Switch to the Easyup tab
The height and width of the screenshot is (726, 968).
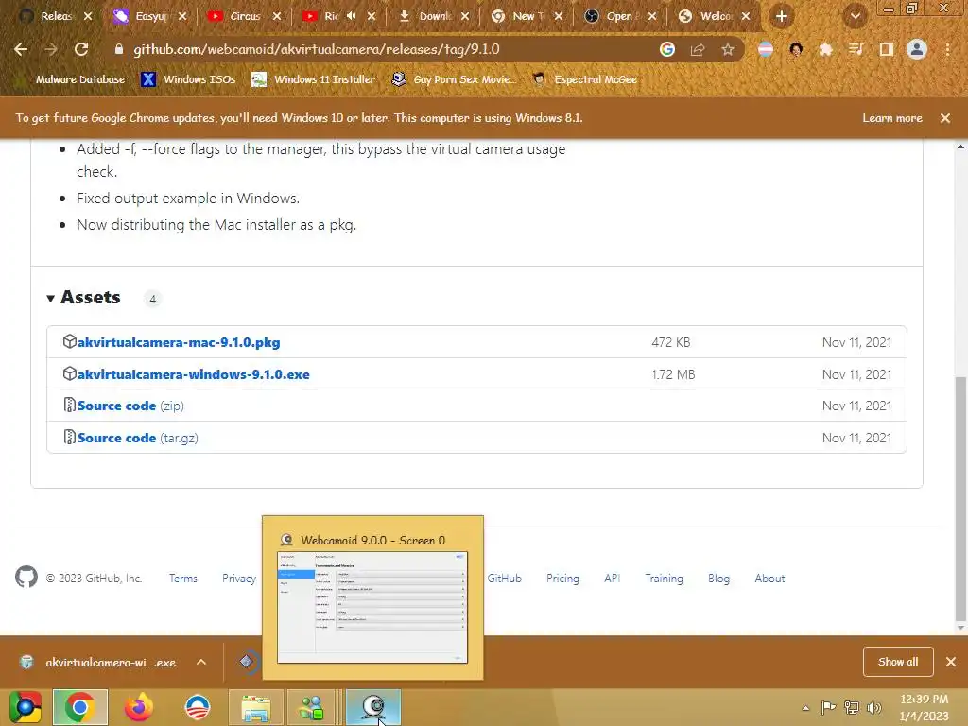click(x=150, y=16)
